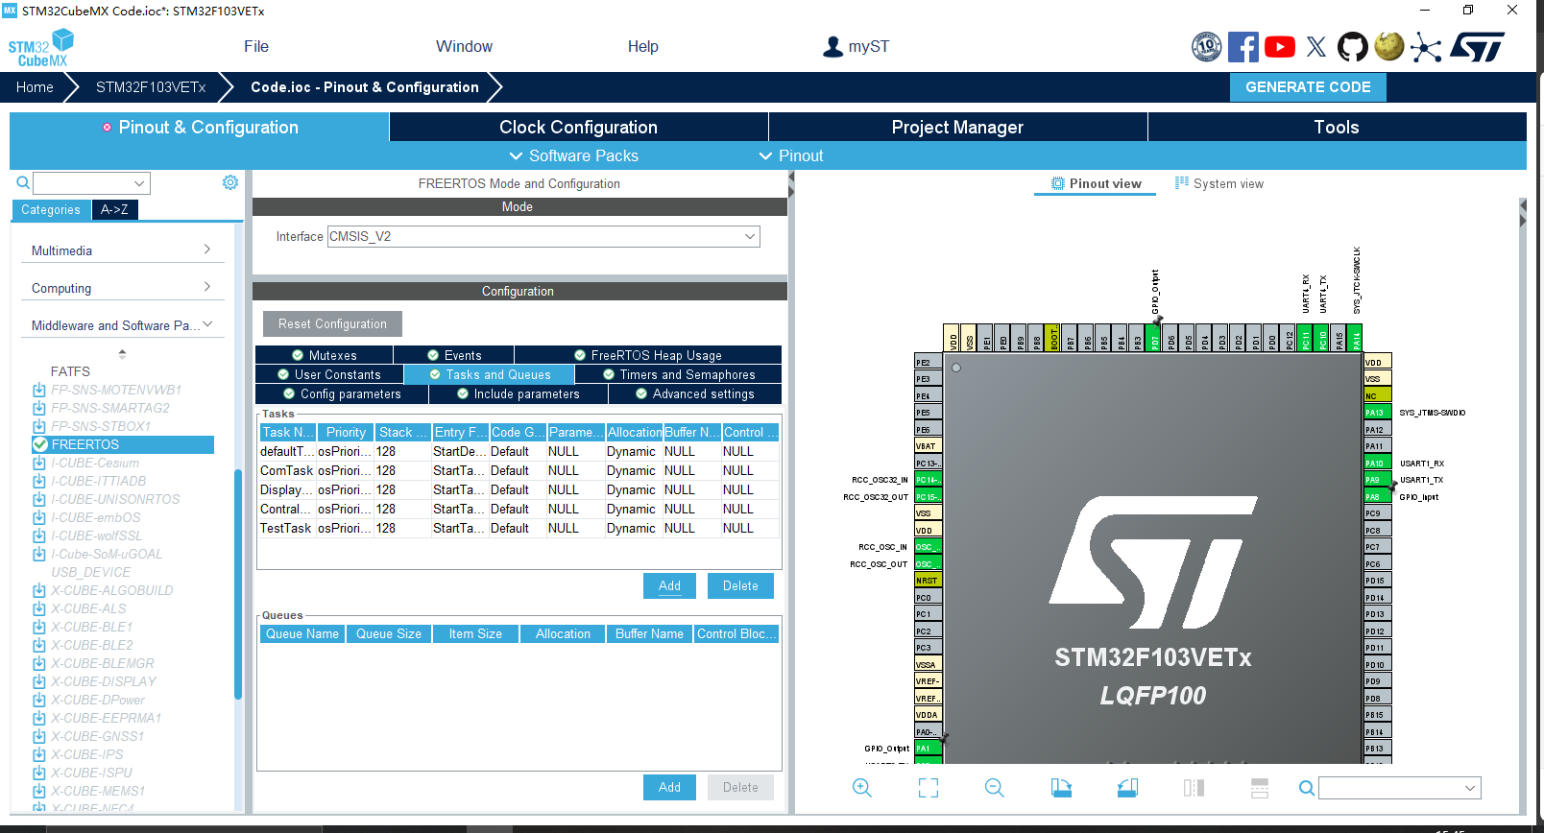Click the 10-year anniversary badge icon
The height and width of the screenshot is (833, 1544).
coord(1207,46)
